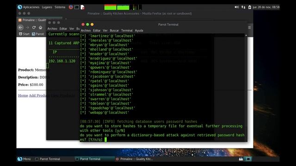Open Archivo menu in back terminal window
The width and height of the screenshot is (296, 166).
coord(52,29)
